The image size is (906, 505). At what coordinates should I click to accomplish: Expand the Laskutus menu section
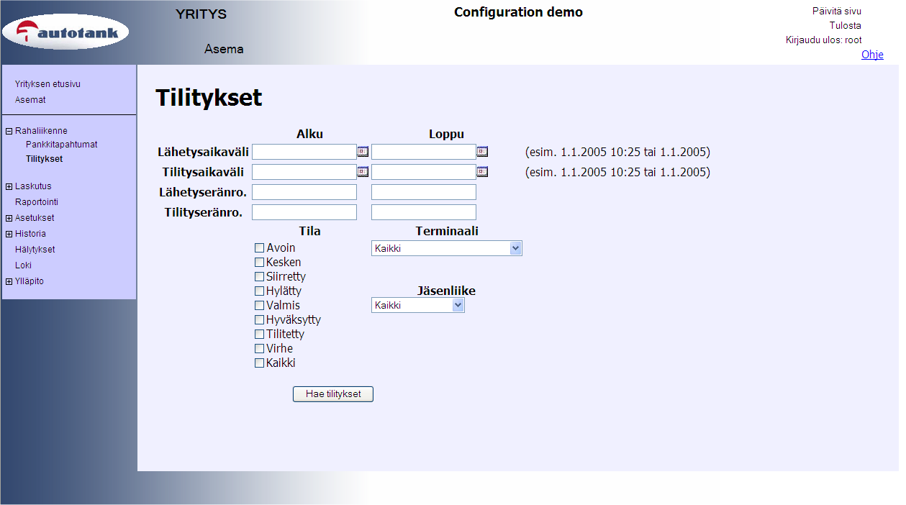(9, 186)
